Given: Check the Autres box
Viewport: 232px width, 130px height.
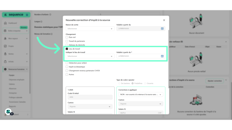Looking at the screenshot, I should 67,74.
